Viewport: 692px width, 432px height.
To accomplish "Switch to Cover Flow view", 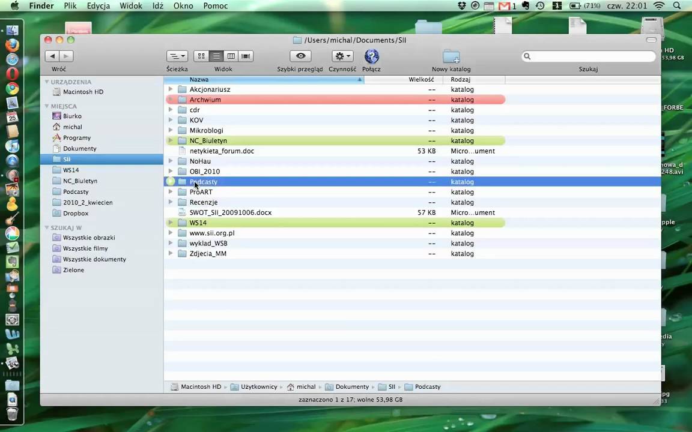I will [x=246, y=56].
